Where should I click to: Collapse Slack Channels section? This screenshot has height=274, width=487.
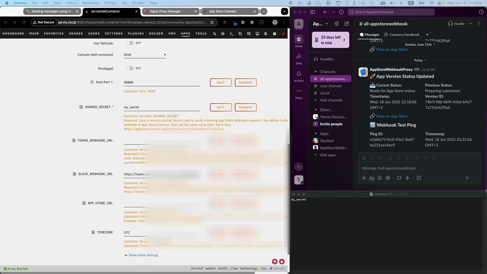[315, 72]
